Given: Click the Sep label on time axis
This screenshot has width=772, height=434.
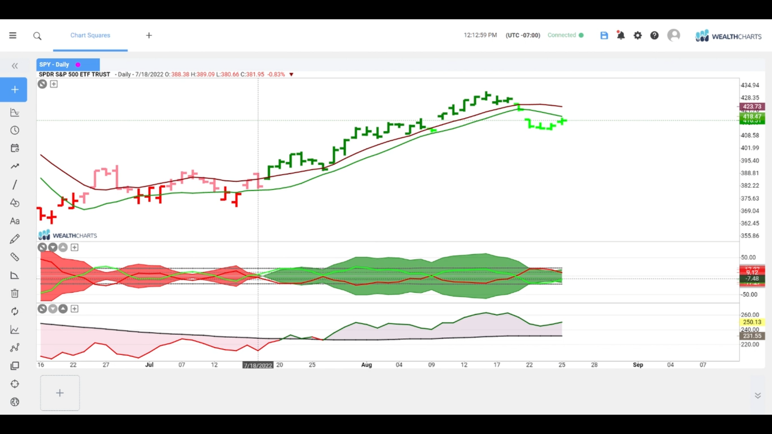Looking at the screenshot, I should pos(638,365).
